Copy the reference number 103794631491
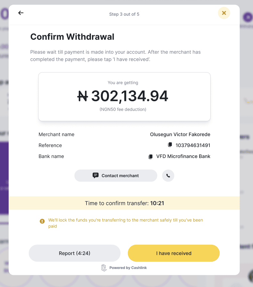This screenshot has height=287, width=253. click(x=170, y=145)
